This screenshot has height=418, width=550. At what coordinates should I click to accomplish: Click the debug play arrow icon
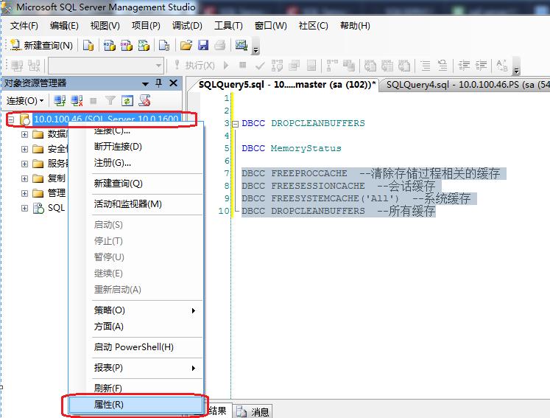[x=226, y=66]
